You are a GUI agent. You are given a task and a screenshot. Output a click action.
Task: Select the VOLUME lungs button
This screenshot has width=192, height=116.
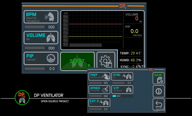(41, 38)
